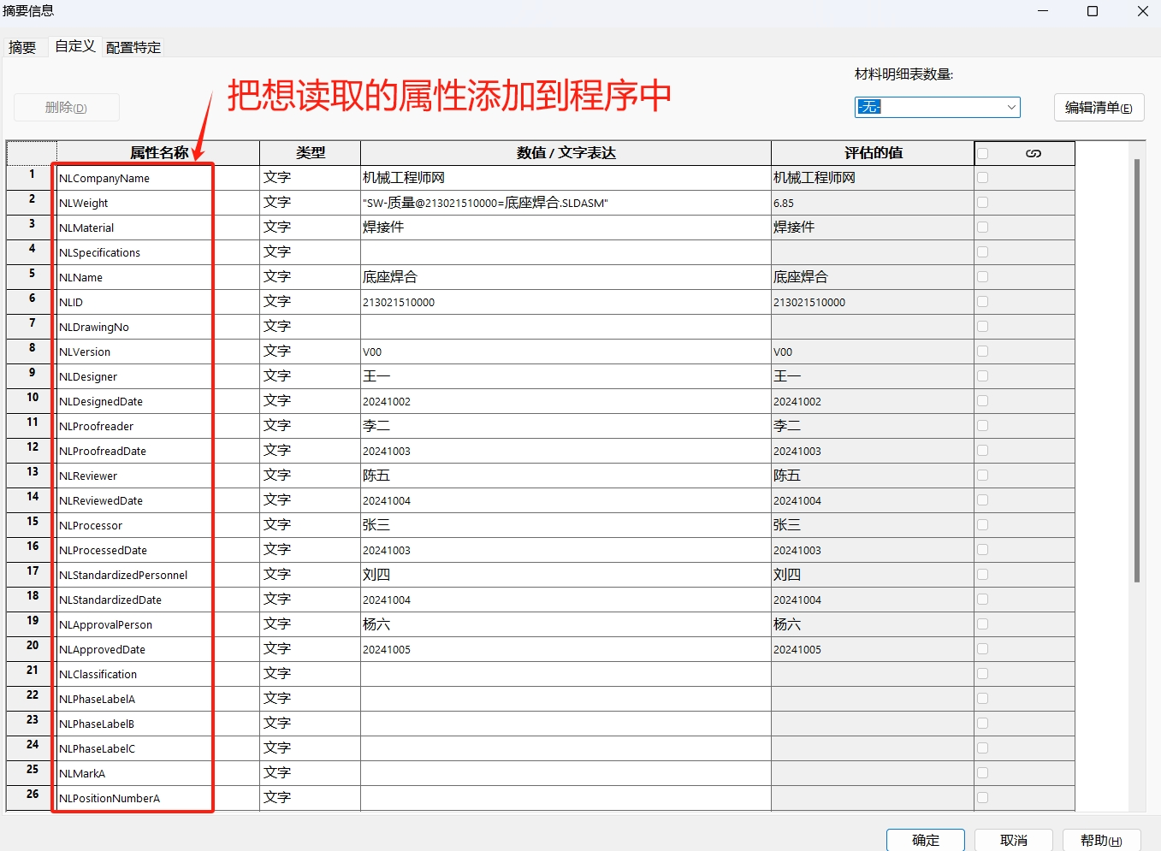Viewport: 1161px width, 851px height.
Task: Click the NLMaterial property name cell
Action: click(133, 228)
